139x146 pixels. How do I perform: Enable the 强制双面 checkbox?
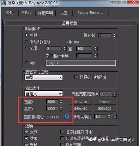point(62,144)
